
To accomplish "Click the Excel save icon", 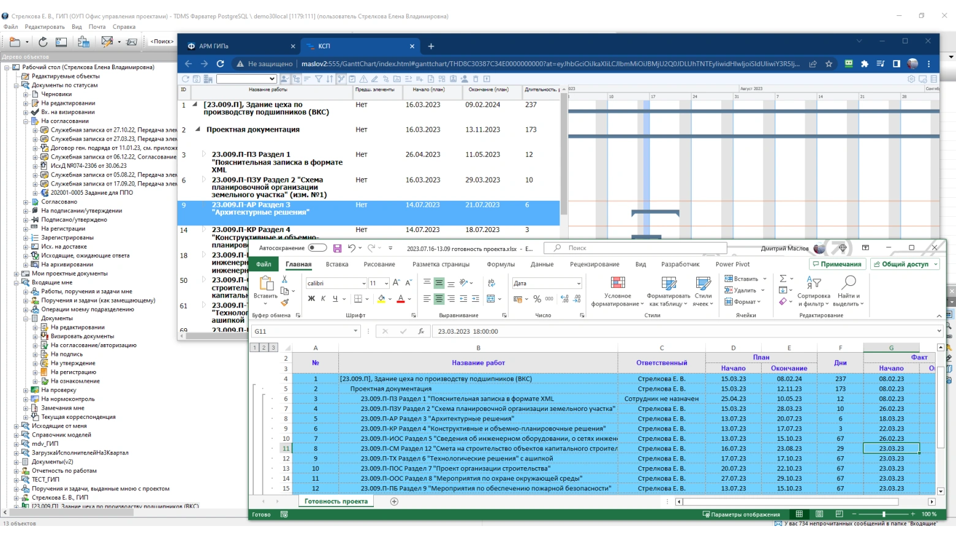I will click(337, 248).
